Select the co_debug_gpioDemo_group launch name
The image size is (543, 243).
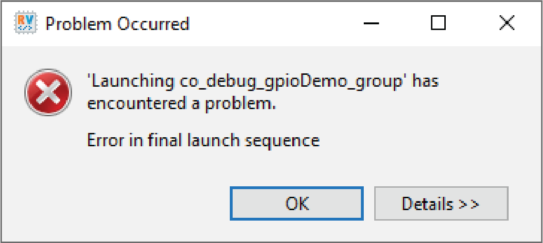292,81
